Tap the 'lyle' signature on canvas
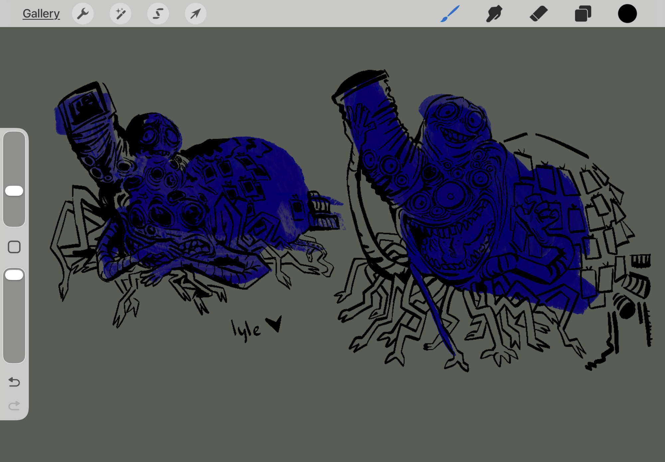Image resolution: width=665 pixels, height=462 pixels. [246, 330]
